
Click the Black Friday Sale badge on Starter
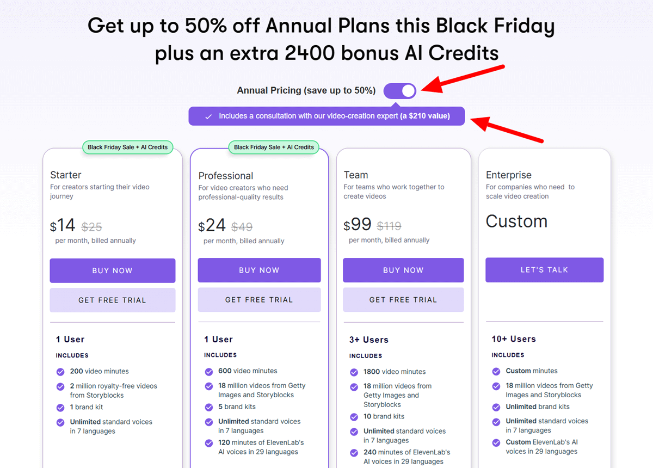[x=127, y=147]
